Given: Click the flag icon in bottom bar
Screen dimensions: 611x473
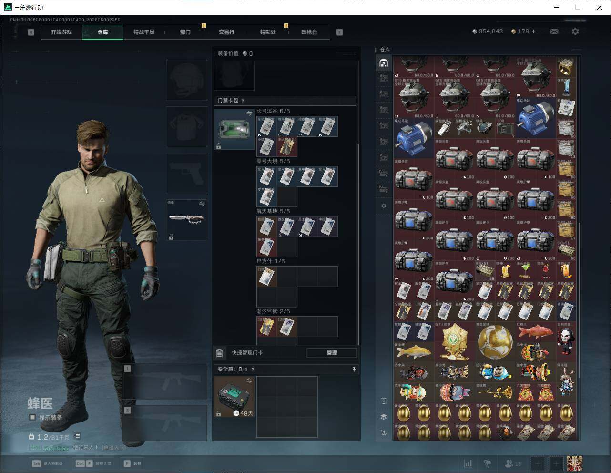Looking at the screenshot, I should point(488,463).
